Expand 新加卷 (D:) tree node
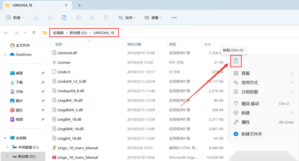 click(7, 156)
